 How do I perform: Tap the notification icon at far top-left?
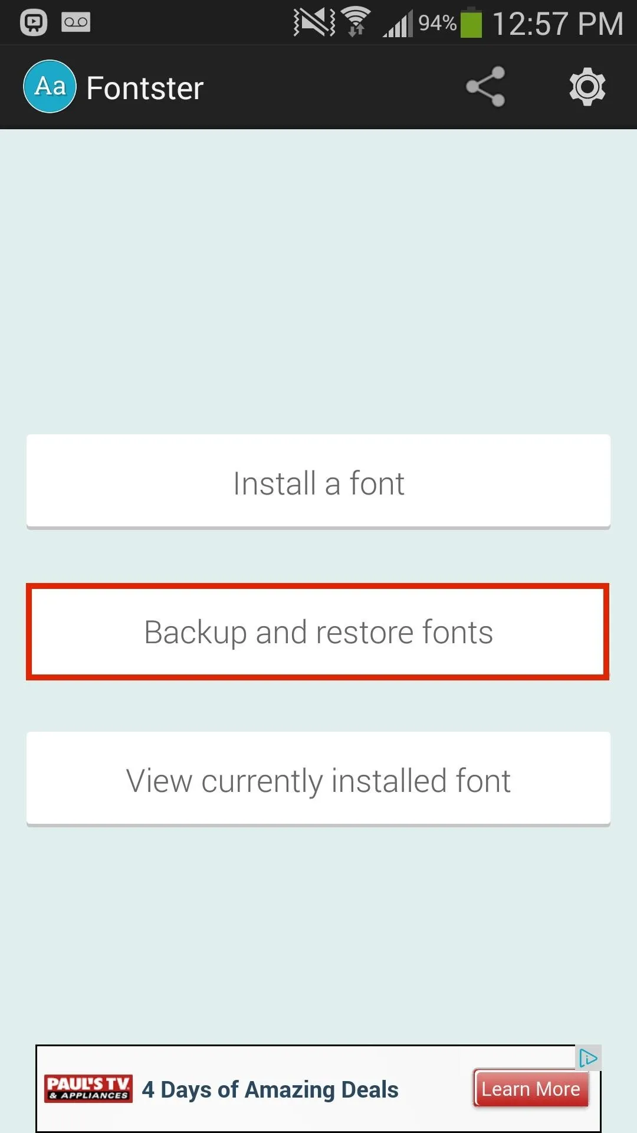tap(34, 22)
